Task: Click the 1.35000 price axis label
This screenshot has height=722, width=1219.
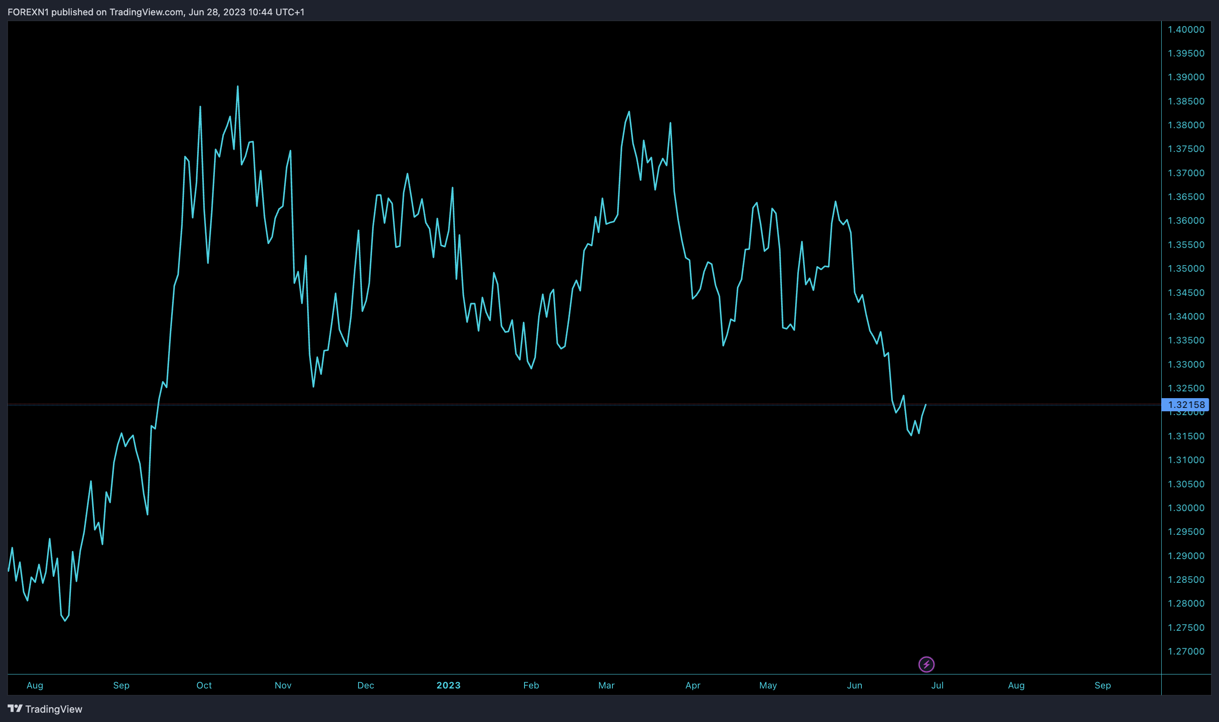Action: tap(1186, 269)
